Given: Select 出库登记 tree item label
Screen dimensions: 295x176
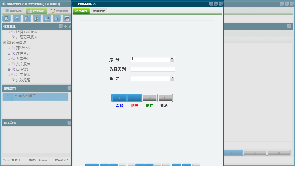Looking at the screenshot, I should coord(23,69).
